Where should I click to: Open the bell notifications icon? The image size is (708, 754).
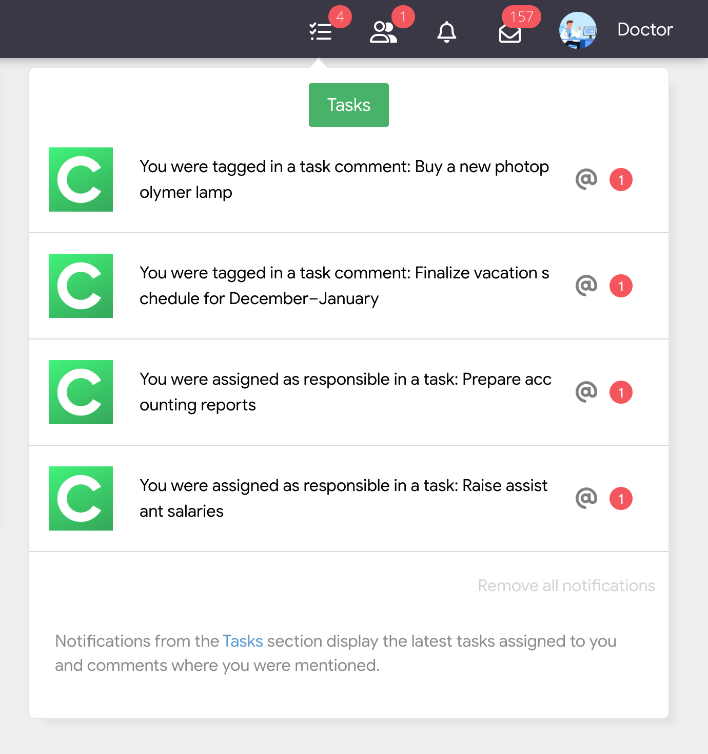(x=446, y=32)
